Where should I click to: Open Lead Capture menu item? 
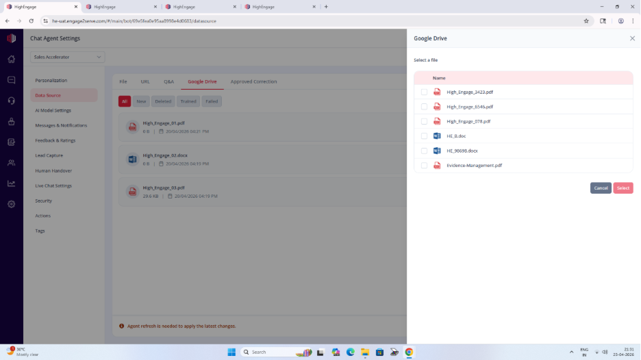49,155
